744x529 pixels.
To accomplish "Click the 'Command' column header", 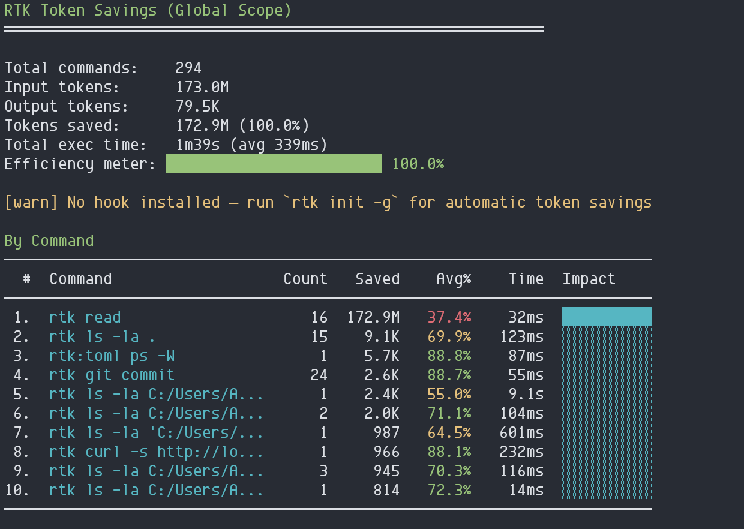I will 80,279.
